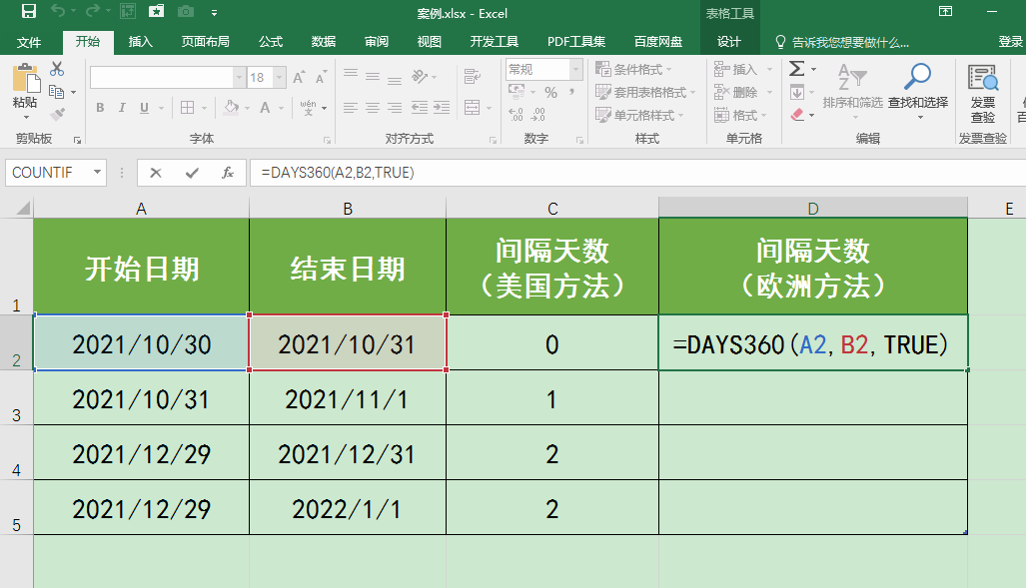Screen dimensions: 1026x588
Task: Open the 数字 format dropdown showing 常规
Action: (574, 69)
